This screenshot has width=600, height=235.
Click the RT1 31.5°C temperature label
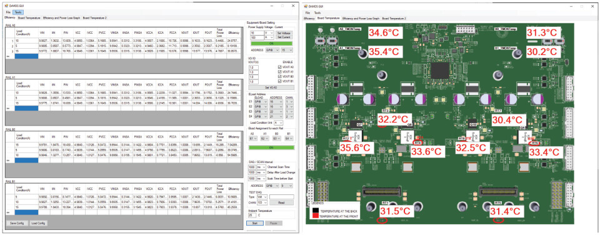point(396,211)
